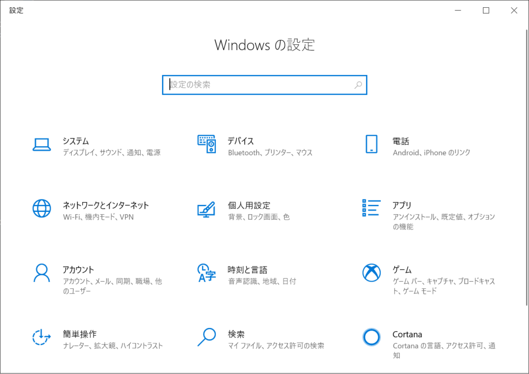The height and width of the screenshot is (374, 529).
Task: Focus the 設定の検索 search field
Action: [264, 85]
